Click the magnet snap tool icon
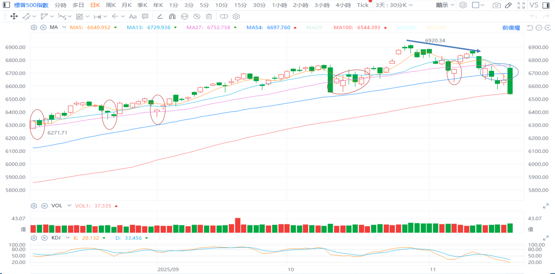The image size is (555, 274). pos(172,16)
